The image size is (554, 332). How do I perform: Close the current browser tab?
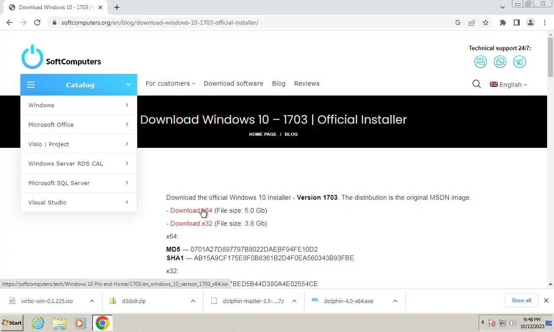point(101,7)
